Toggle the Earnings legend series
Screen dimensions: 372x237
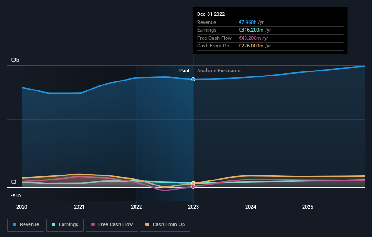[x=65, y=225]
